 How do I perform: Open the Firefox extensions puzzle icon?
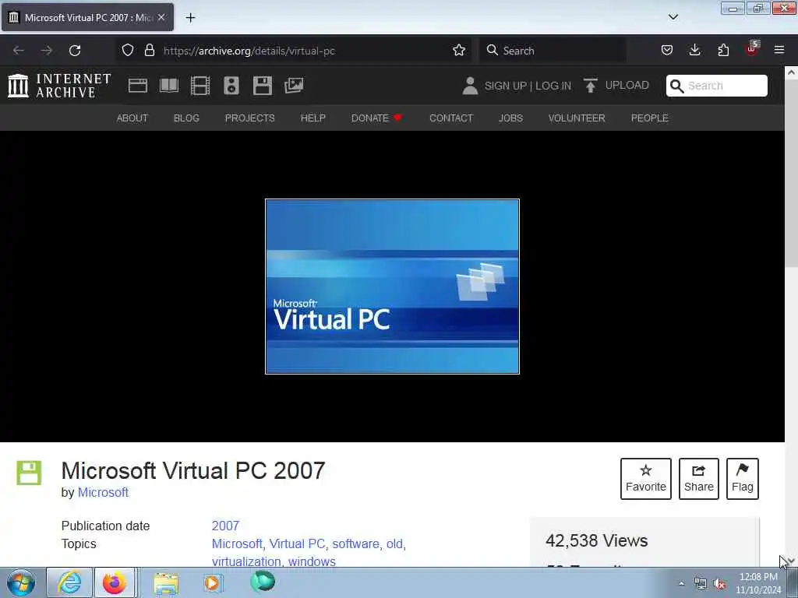[x=723, y=51]
